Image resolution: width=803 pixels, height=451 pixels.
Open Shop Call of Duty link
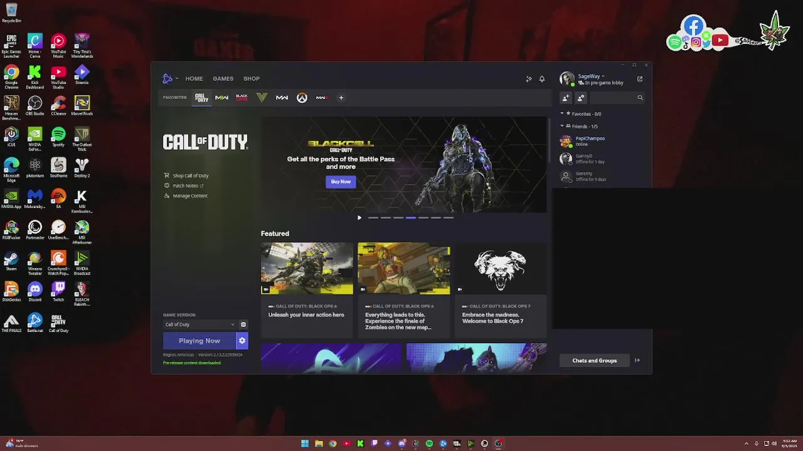186,176
